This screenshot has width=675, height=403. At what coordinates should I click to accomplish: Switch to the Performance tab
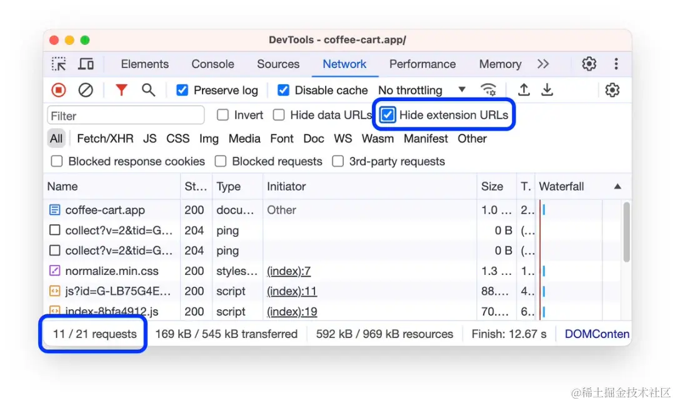[422, 64]
